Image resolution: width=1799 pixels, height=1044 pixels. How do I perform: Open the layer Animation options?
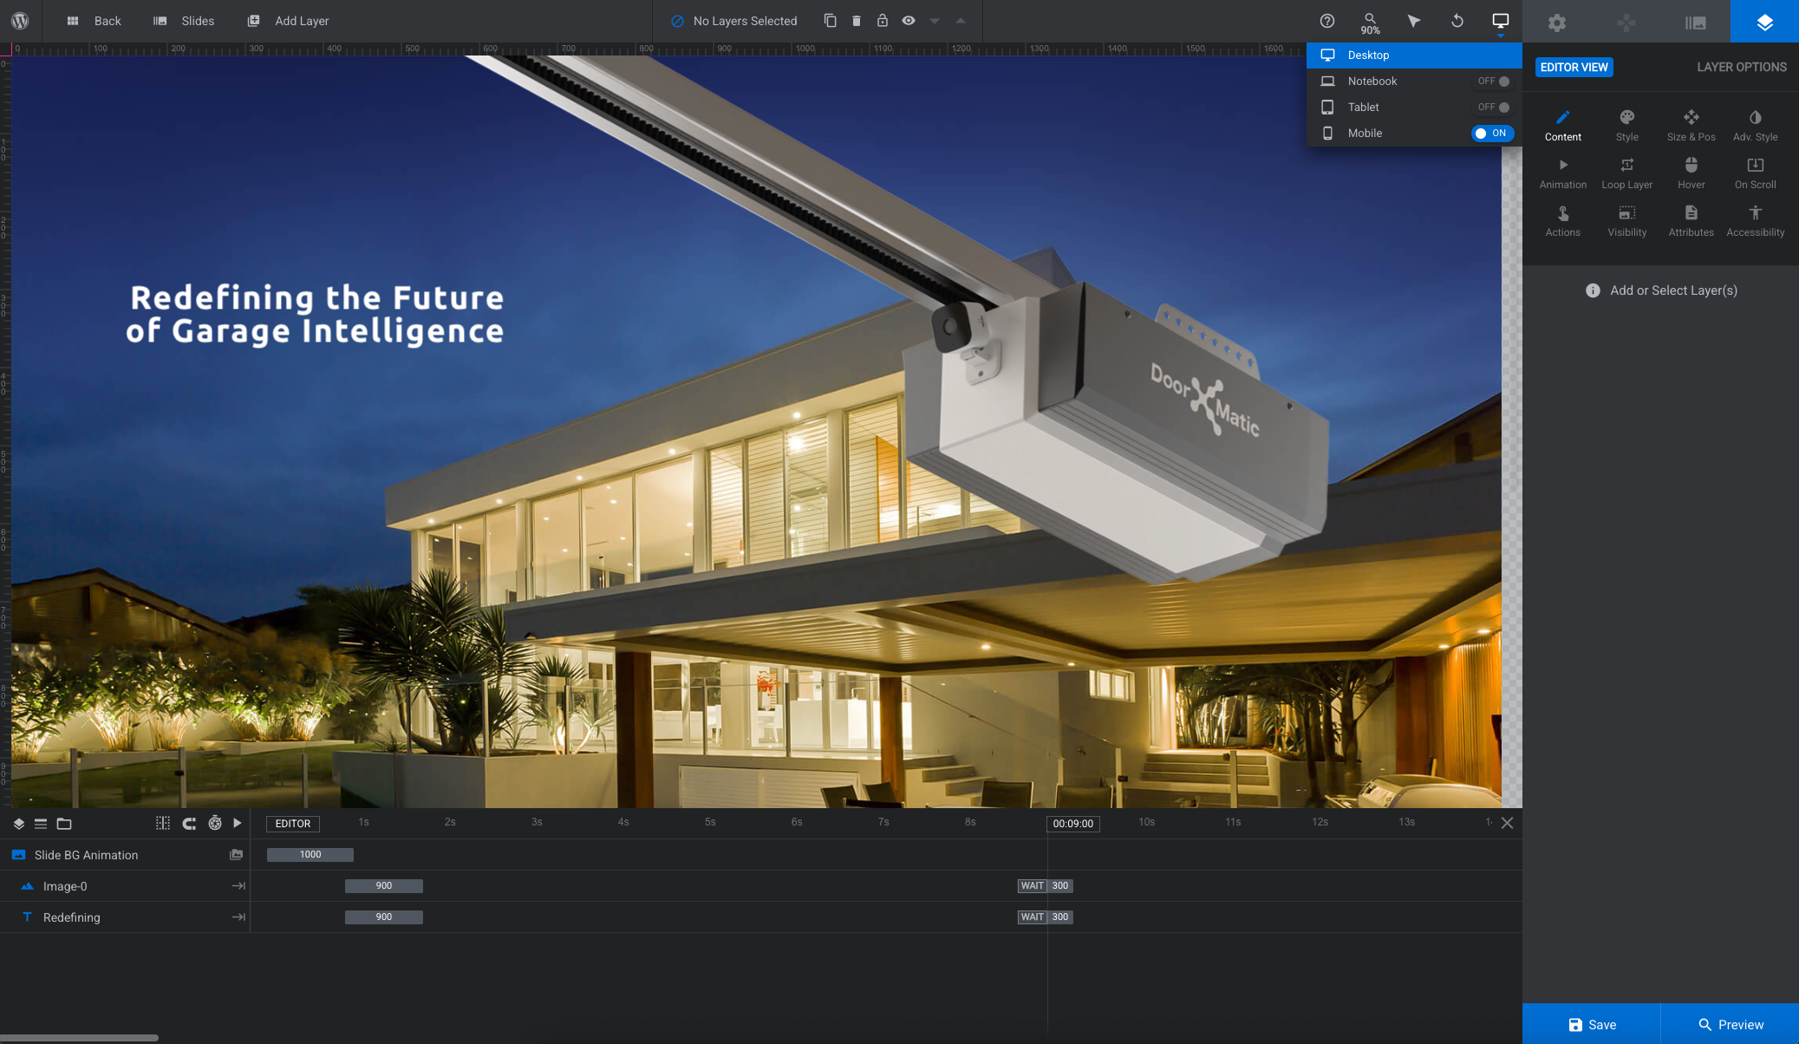coord(1562,173)
